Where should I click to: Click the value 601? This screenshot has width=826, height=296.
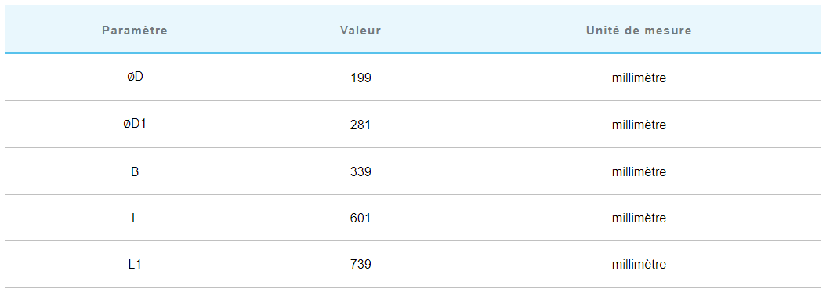tap(360, 218)
